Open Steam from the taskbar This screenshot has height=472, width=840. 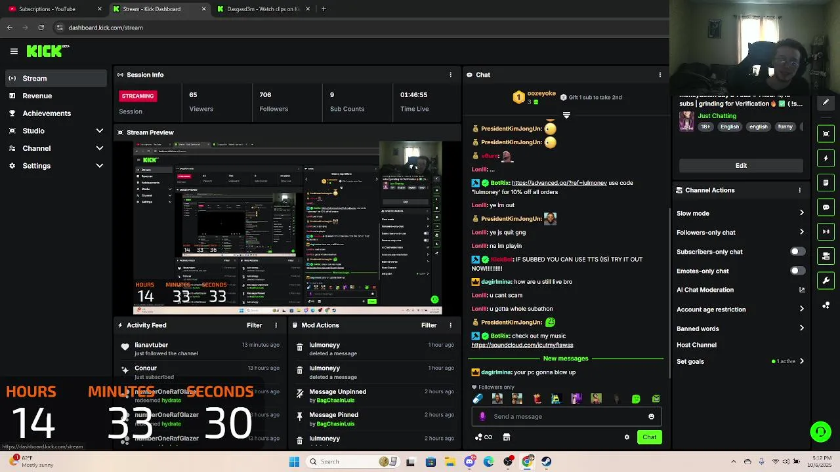coord(547,462)
